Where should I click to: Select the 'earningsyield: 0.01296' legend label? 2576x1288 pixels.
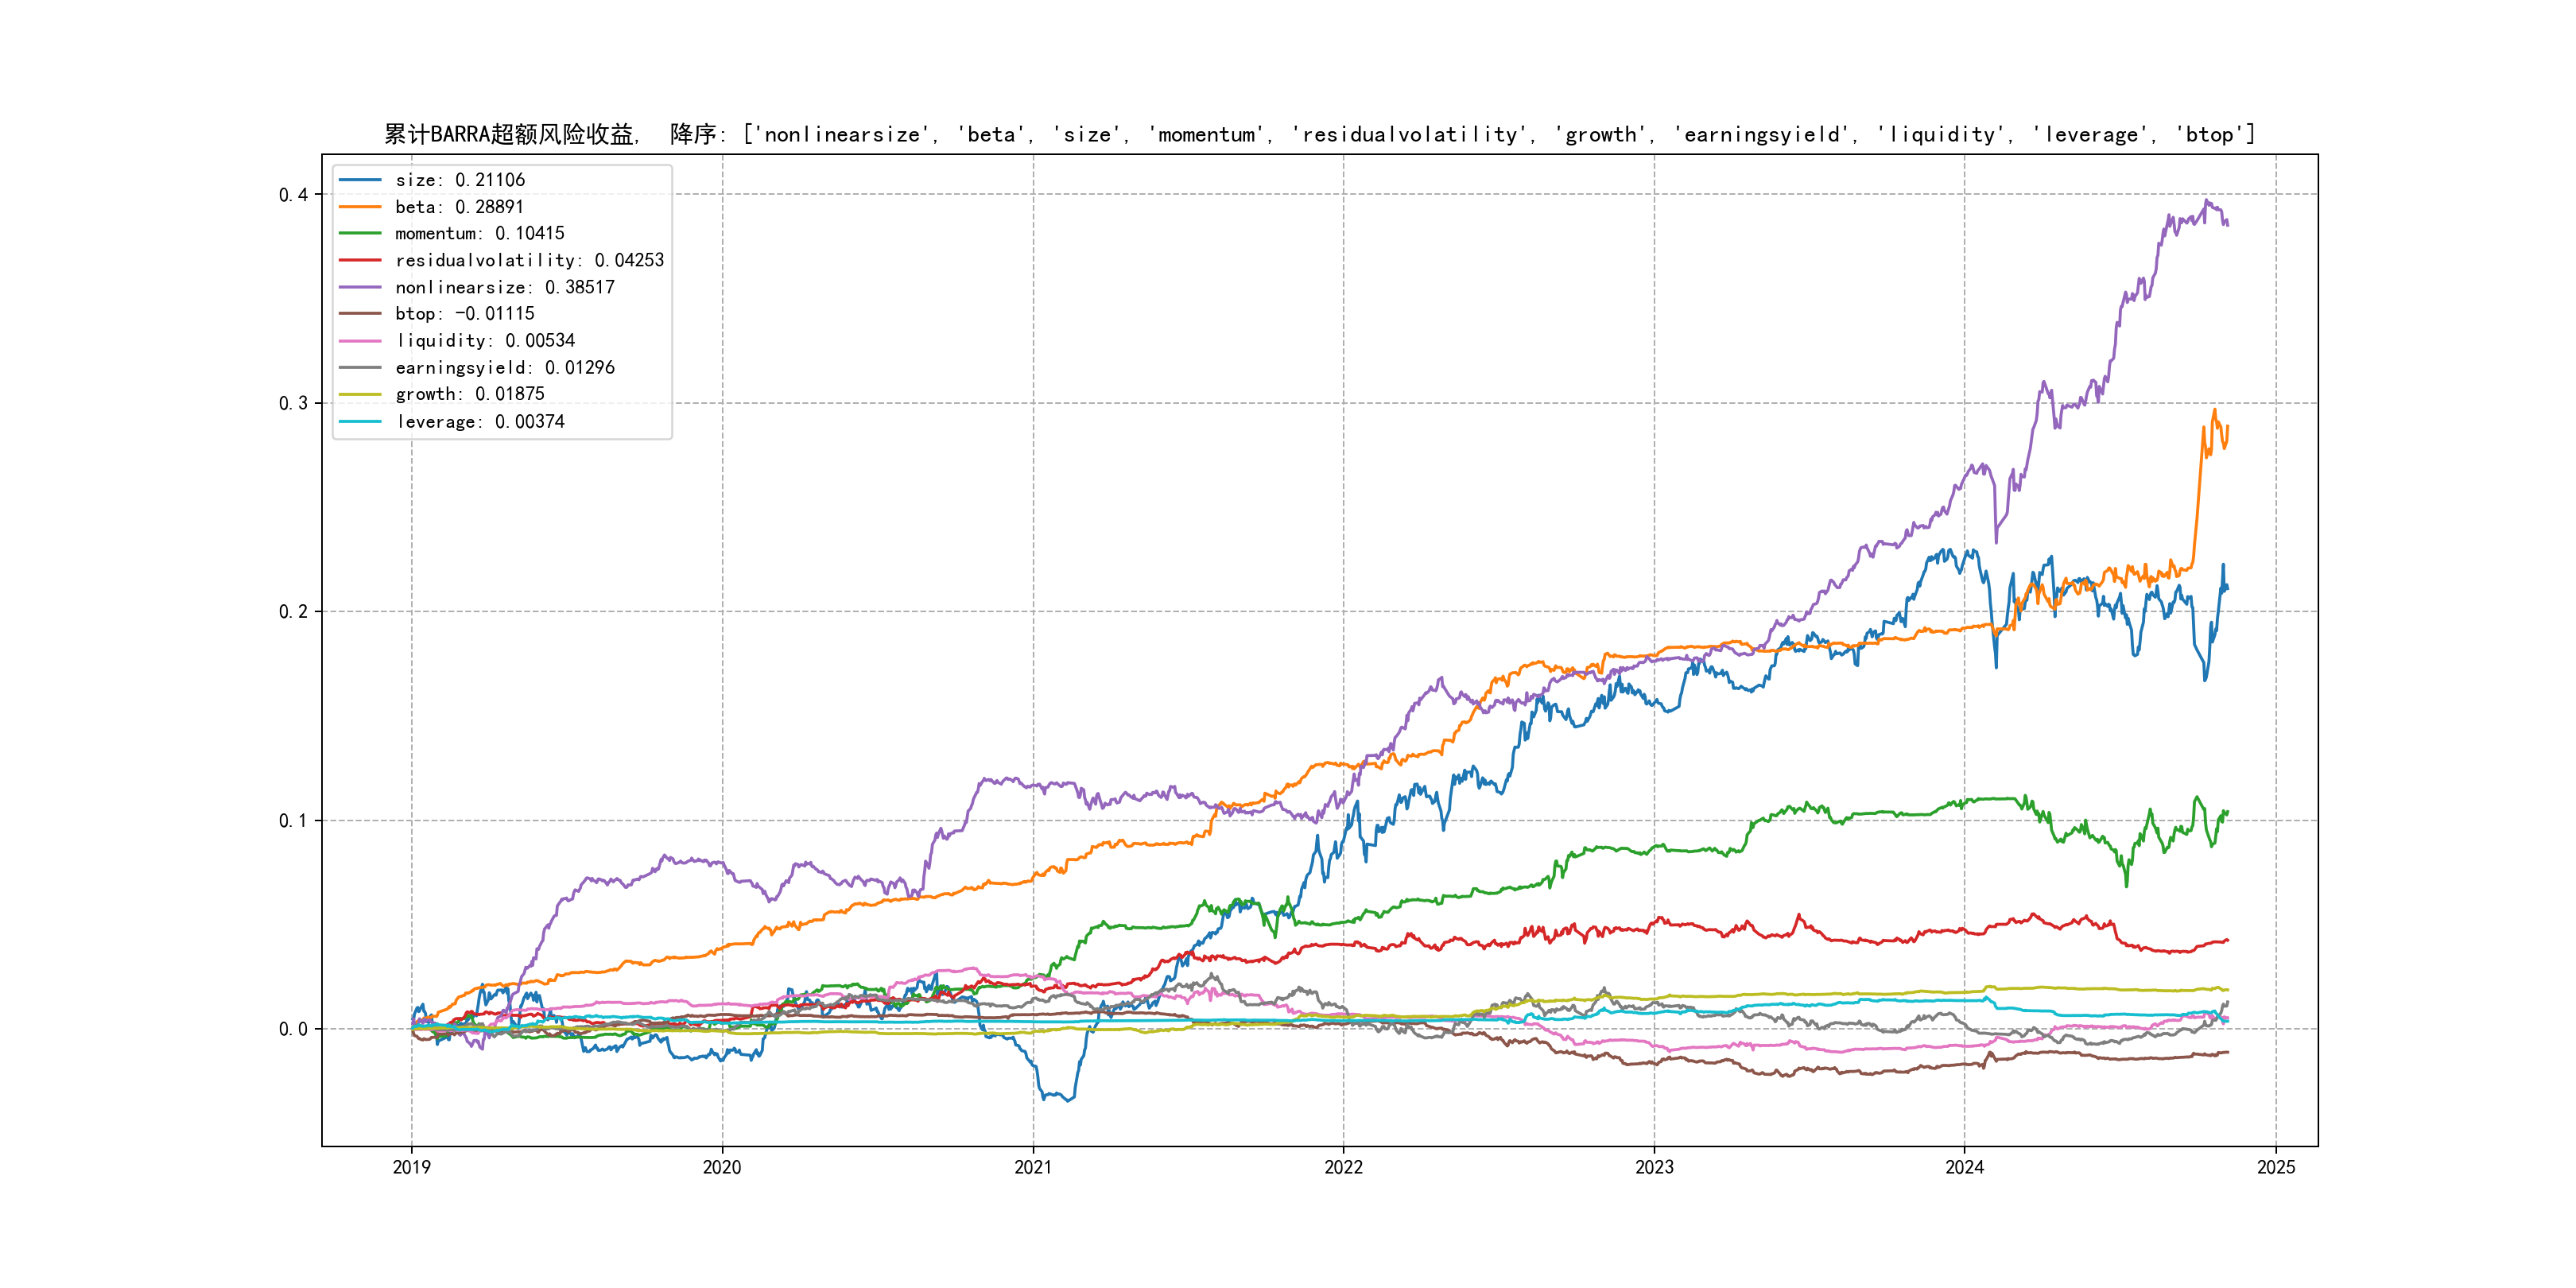tap(505, 368)
